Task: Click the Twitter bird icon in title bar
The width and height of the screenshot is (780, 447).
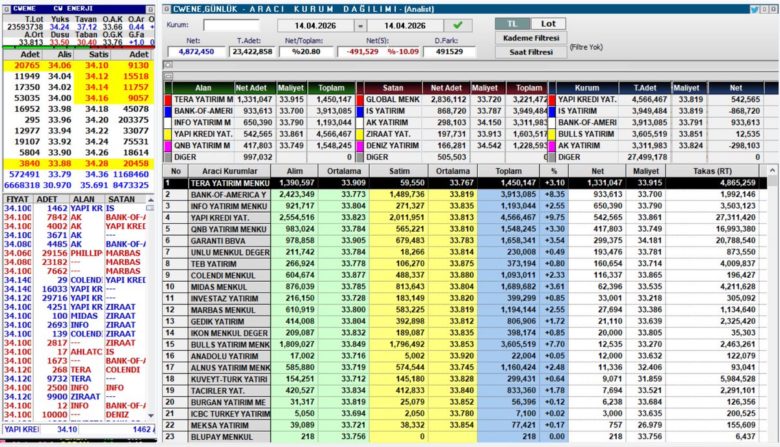Action: (755, 9)
